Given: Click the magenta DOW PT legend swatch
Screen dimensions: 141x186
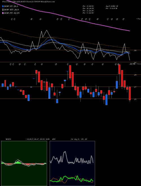Looking at the screenshot, I should point(3,13).
